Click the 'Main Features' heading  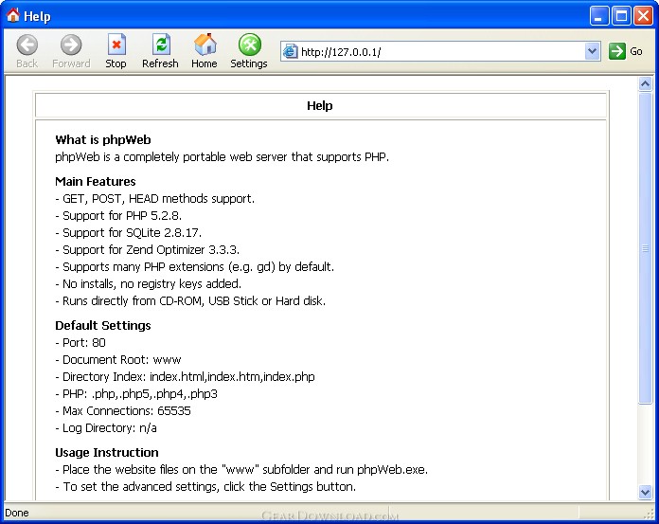click(x=96, y=181)
